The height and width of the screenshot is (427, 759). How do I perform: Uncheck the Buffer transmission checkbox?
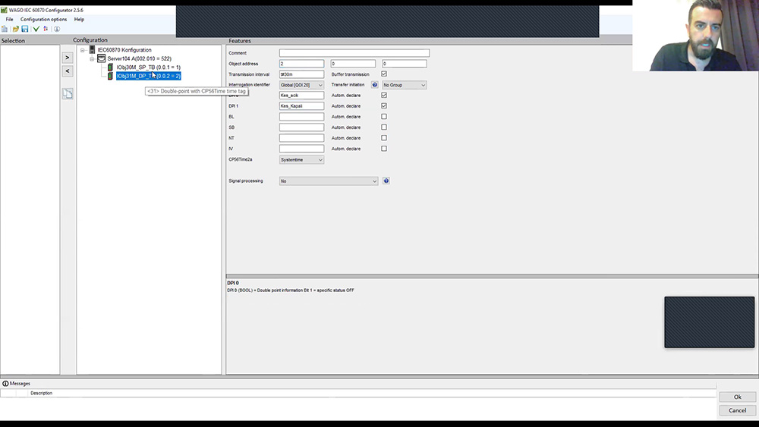pyautogui.click(x=384, y=74)
